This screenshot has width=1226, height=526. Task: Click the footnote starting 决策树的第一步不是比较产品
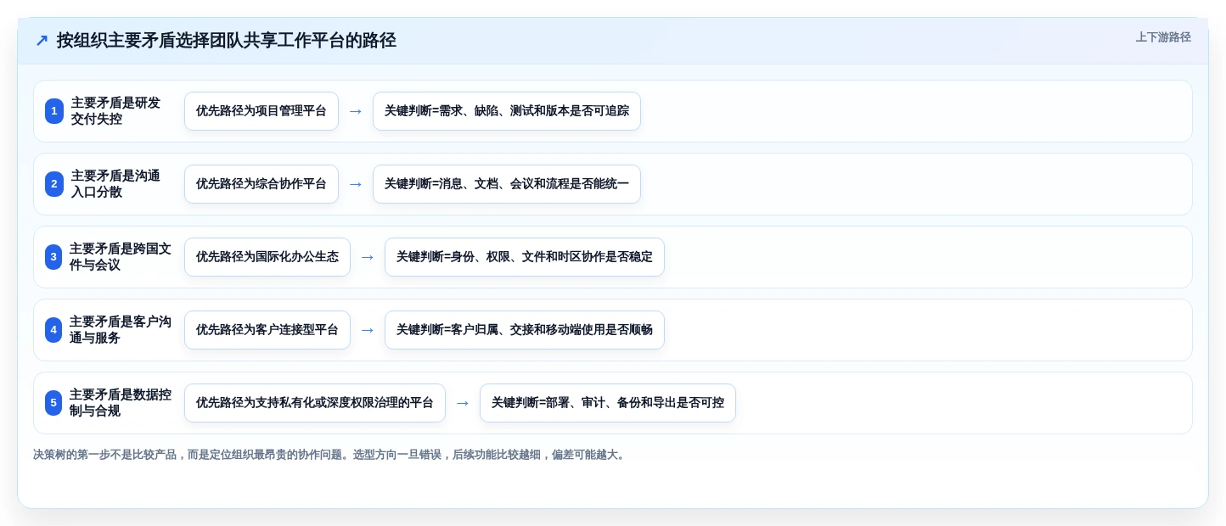pos(331,455)
